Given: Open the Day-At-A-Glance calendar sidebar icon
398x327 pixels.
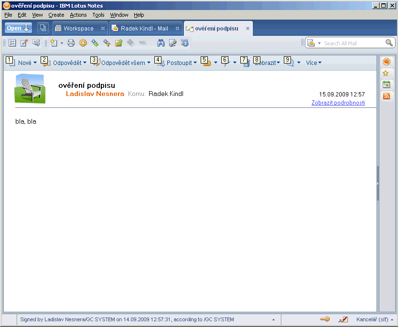Looking at the screenshot, I should 386,84.
